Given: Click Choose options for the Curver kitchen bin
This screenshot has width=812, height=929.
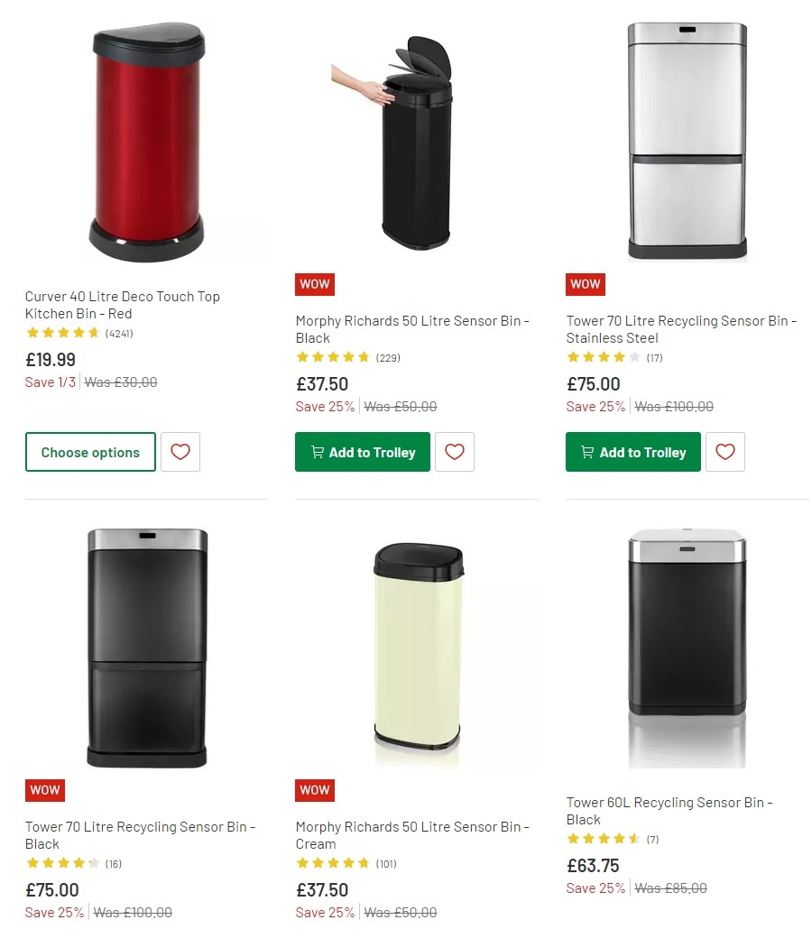Looking at the screenshot, I should coord(90,452).
